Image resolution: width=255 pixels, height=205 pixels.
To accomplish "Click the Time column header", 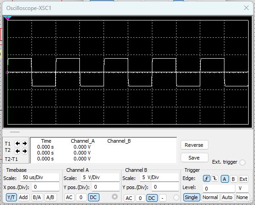I will [x=46, y=141].
